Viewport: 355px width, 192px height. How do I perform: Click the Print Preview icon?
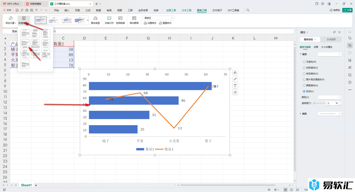click(32, 10)
